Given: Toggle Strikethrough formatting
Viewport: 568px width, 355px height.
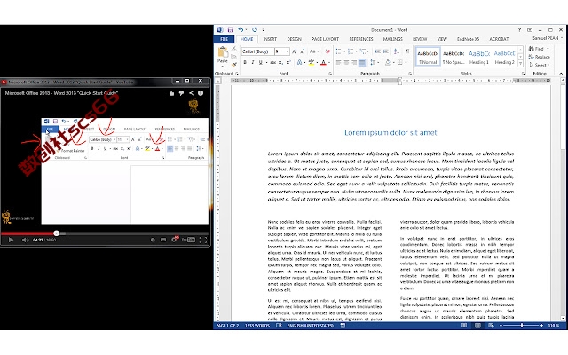Looking at the screenshot, I should (272, 62).
